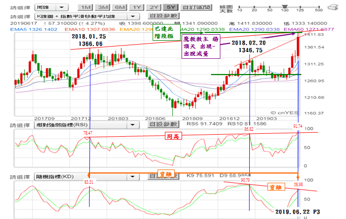Open the print icon at top right
Viewport: 346px width, 219px height.
pos(333,7)
